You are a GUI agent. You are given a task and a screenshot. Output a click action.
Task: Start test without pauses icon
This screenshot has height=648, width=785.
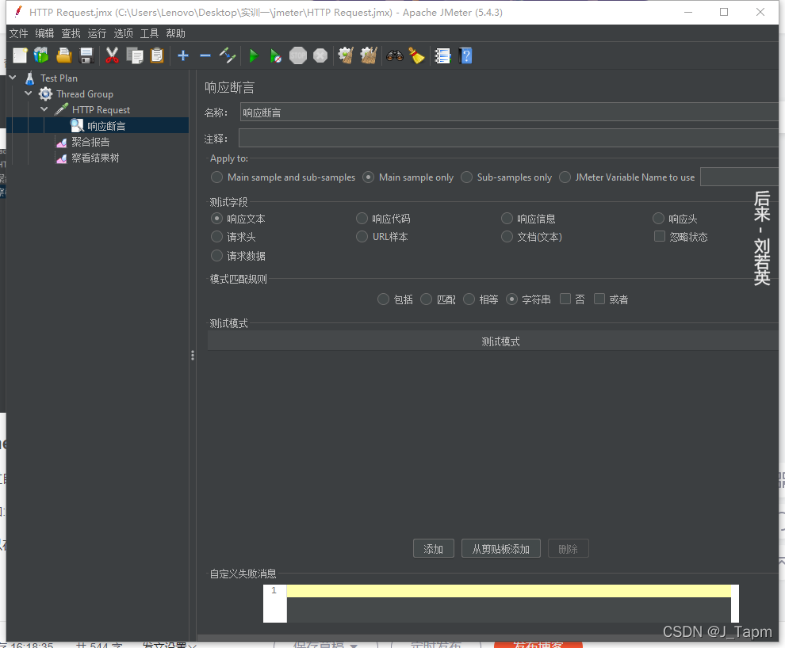coord(275,55)
